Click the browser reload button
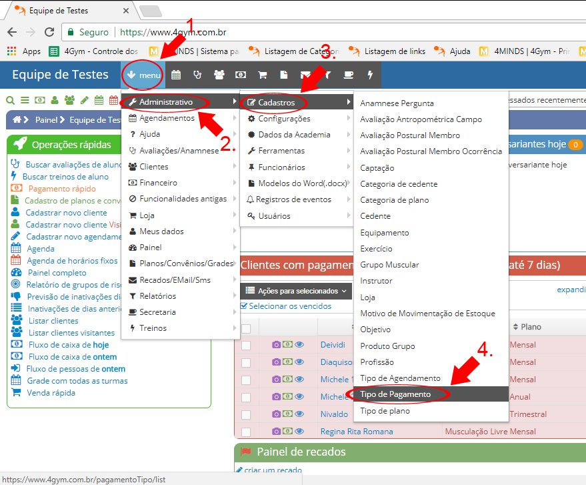Image resolution: width=586 pixels, height=485 pixels. point(49,32)
